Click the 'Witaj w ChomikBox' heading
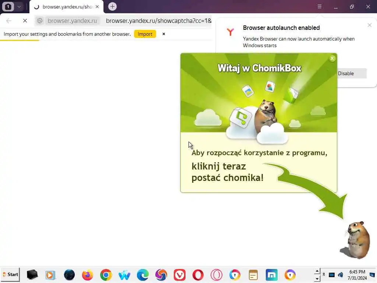 point(259,68)
